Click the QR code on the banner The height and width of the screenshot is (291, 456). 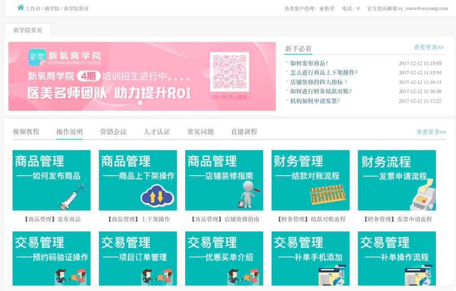(x=229, y=72)
